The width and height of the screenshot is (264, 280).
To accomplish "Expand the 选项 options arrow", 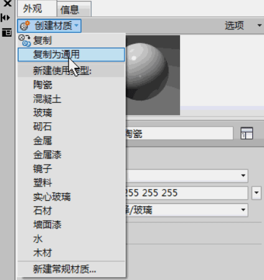I will pos(259,26).
